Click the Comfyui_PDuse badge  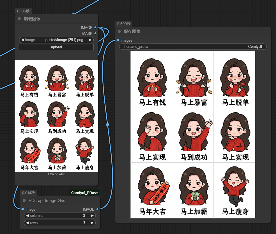pos(84,193)
